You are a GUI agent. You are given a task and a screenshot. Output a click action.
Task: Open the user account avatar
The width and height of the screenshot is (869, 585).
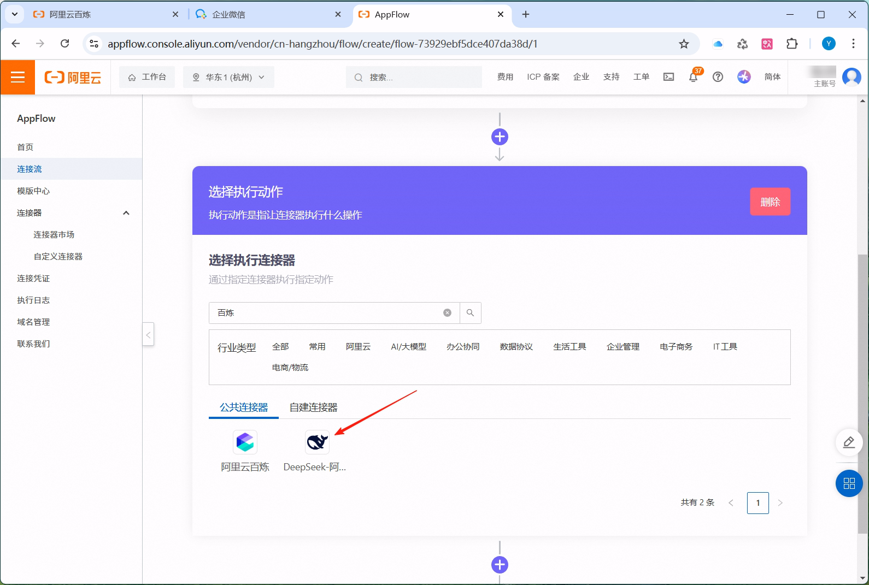tap(852, 77)
